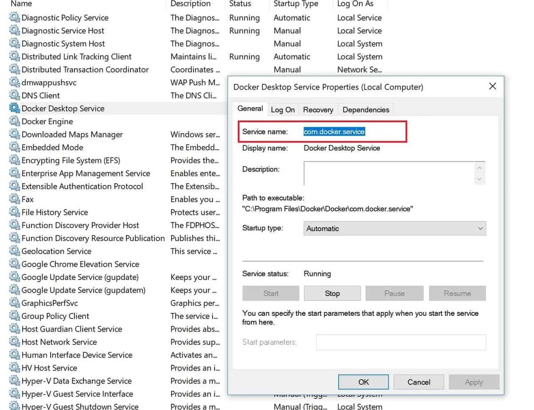The image size is (534, 410).
Task: Click the DNS Client service icon
Action: pos(14,95)
